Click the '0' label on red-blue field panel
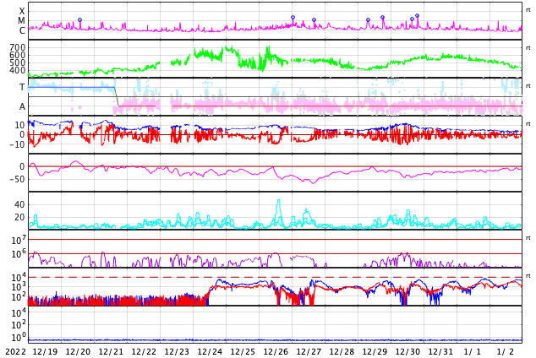This screenshot has height=358, width=536. tap(23, 135)
